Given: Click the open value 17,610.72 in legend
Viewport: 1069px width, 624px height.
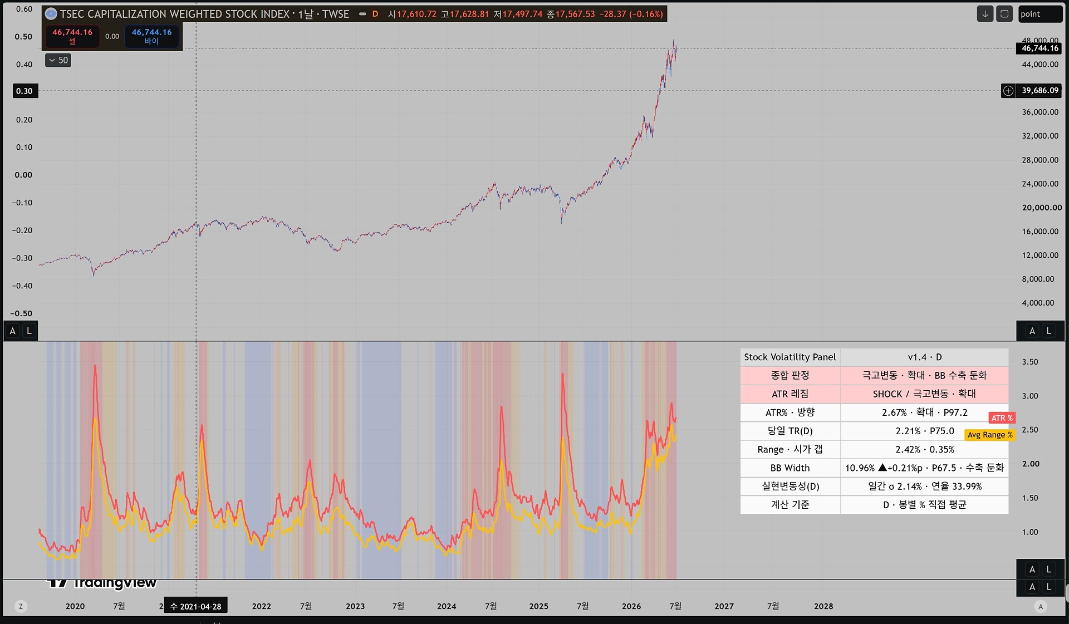Looking at the screenshot, I should [x=416, y=14].
